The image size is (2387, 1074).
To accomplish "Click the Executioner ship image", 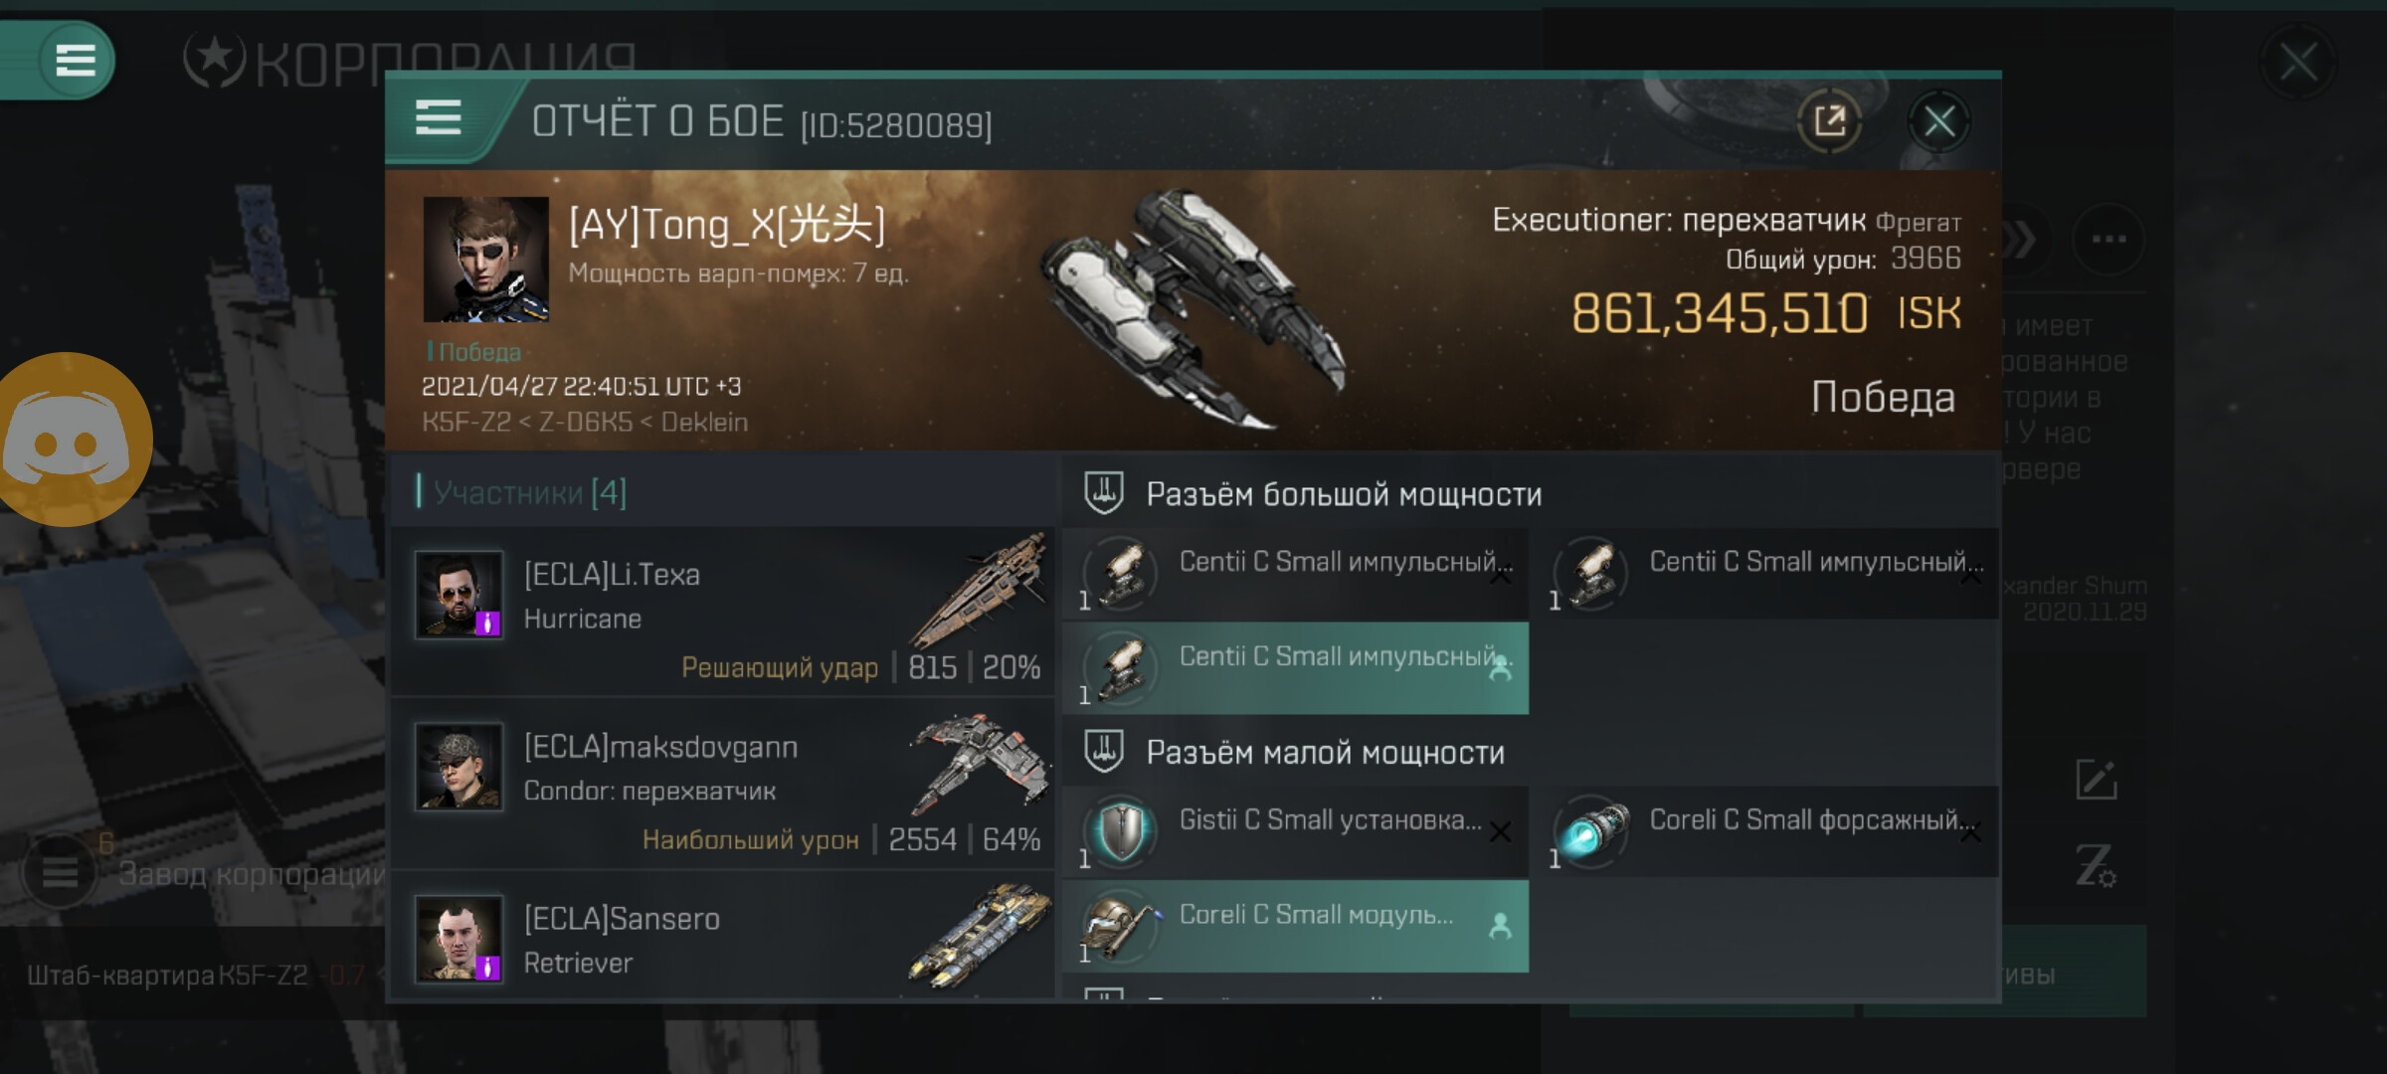I will pos(1193,308).
